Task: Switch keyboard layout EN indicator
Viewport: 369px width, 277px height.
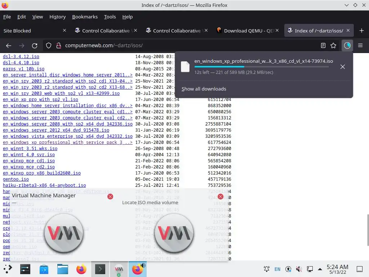Action: pyautogui.click(x=277, y=269)
